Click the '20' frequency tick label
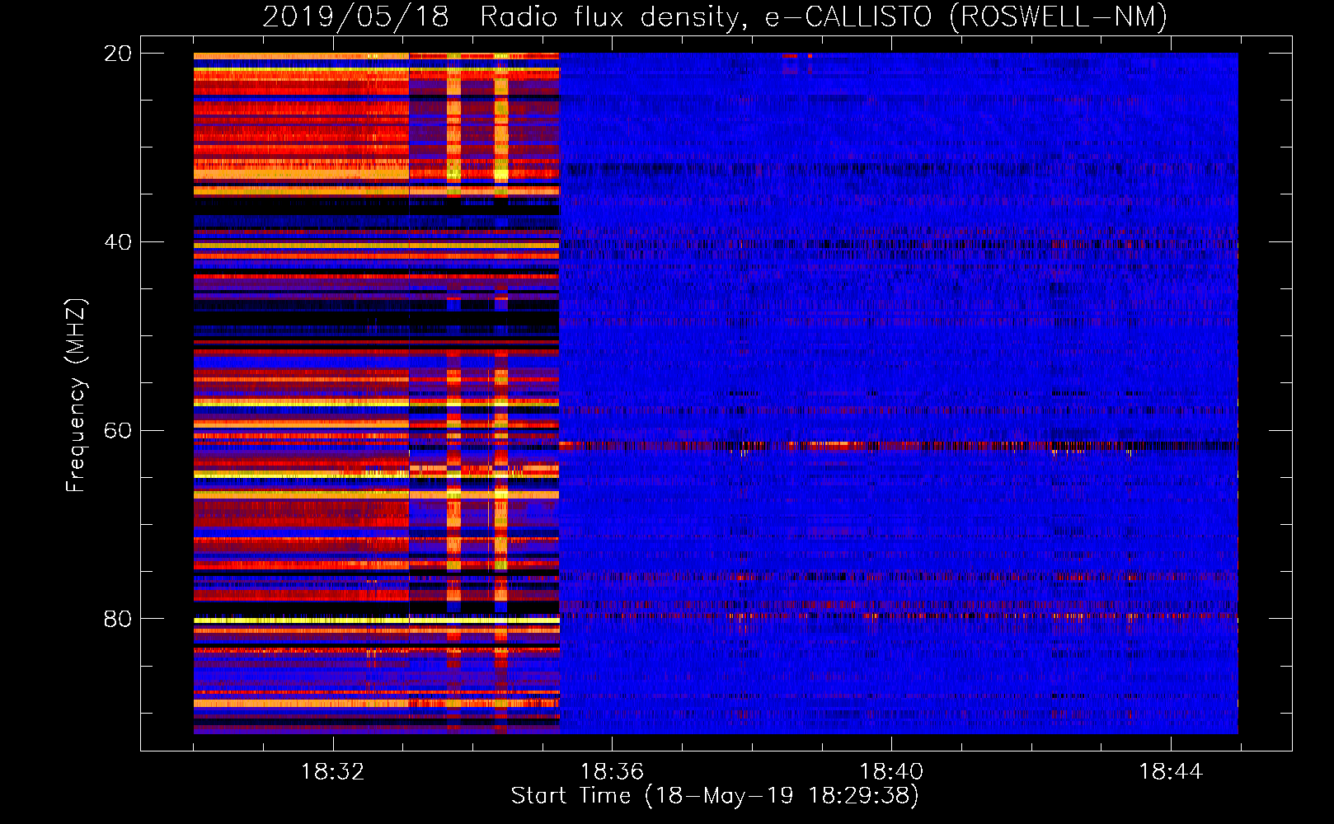This screenshot has width=1334, height=824. pos(118,54)
